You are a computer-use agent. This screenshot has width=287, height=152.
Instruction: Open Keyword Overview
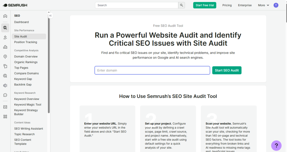coord(27,99)
